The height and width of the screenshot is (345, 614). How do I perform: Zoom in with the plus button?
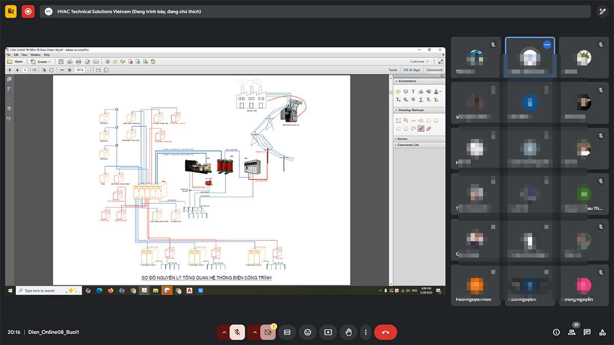70,70
